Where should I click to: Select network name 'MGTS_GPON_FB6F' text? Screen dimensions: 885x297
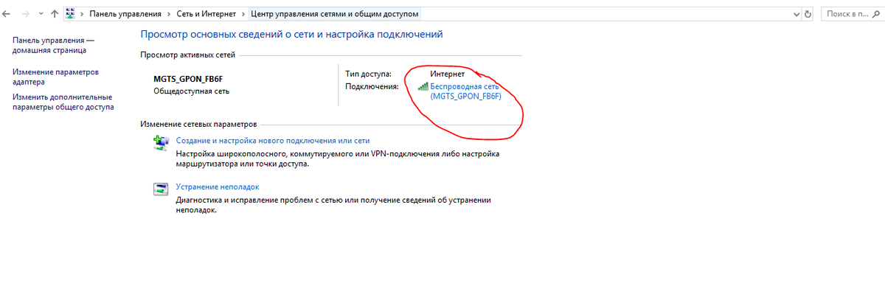(x=188, y=78)
